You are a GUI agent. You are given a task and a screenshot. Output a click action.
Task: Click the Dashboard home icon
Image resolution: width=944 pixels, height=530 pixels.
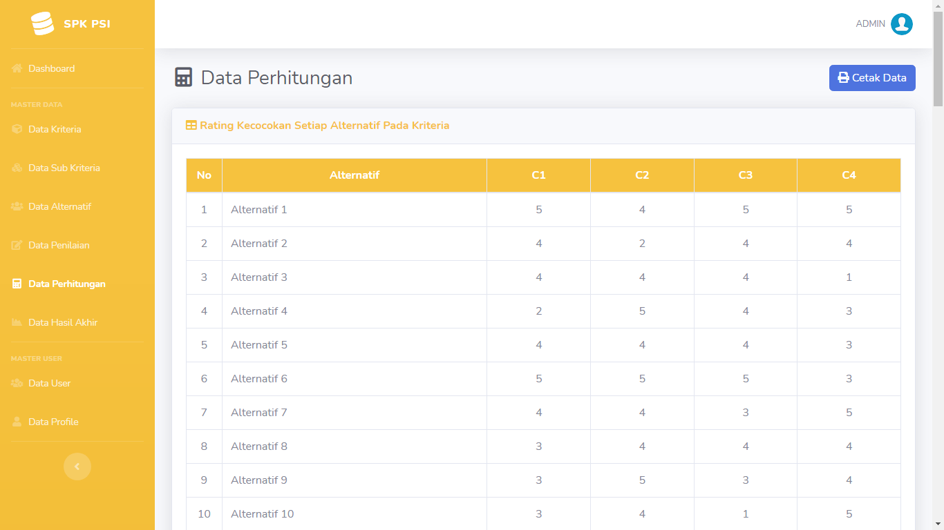pyautogui.click(x=17, y=68)
